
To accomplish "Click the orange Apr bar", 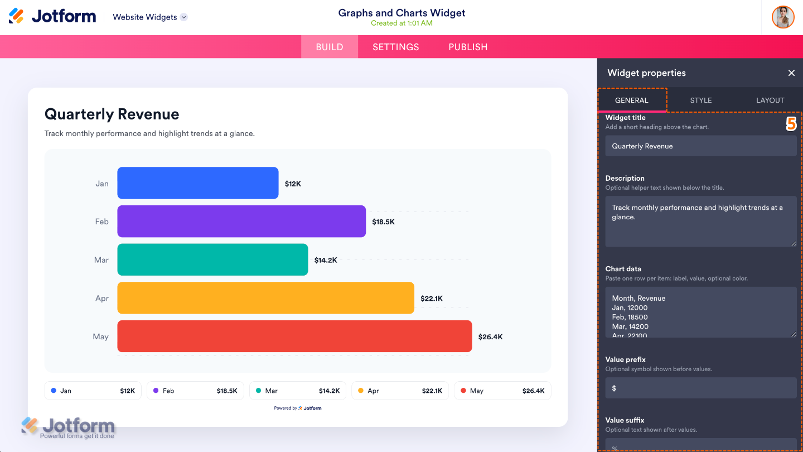I will (x=266, y=298).
